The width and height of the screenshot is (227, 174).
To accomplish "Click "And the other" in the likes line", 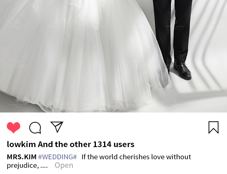I will (x=64, y=144).
